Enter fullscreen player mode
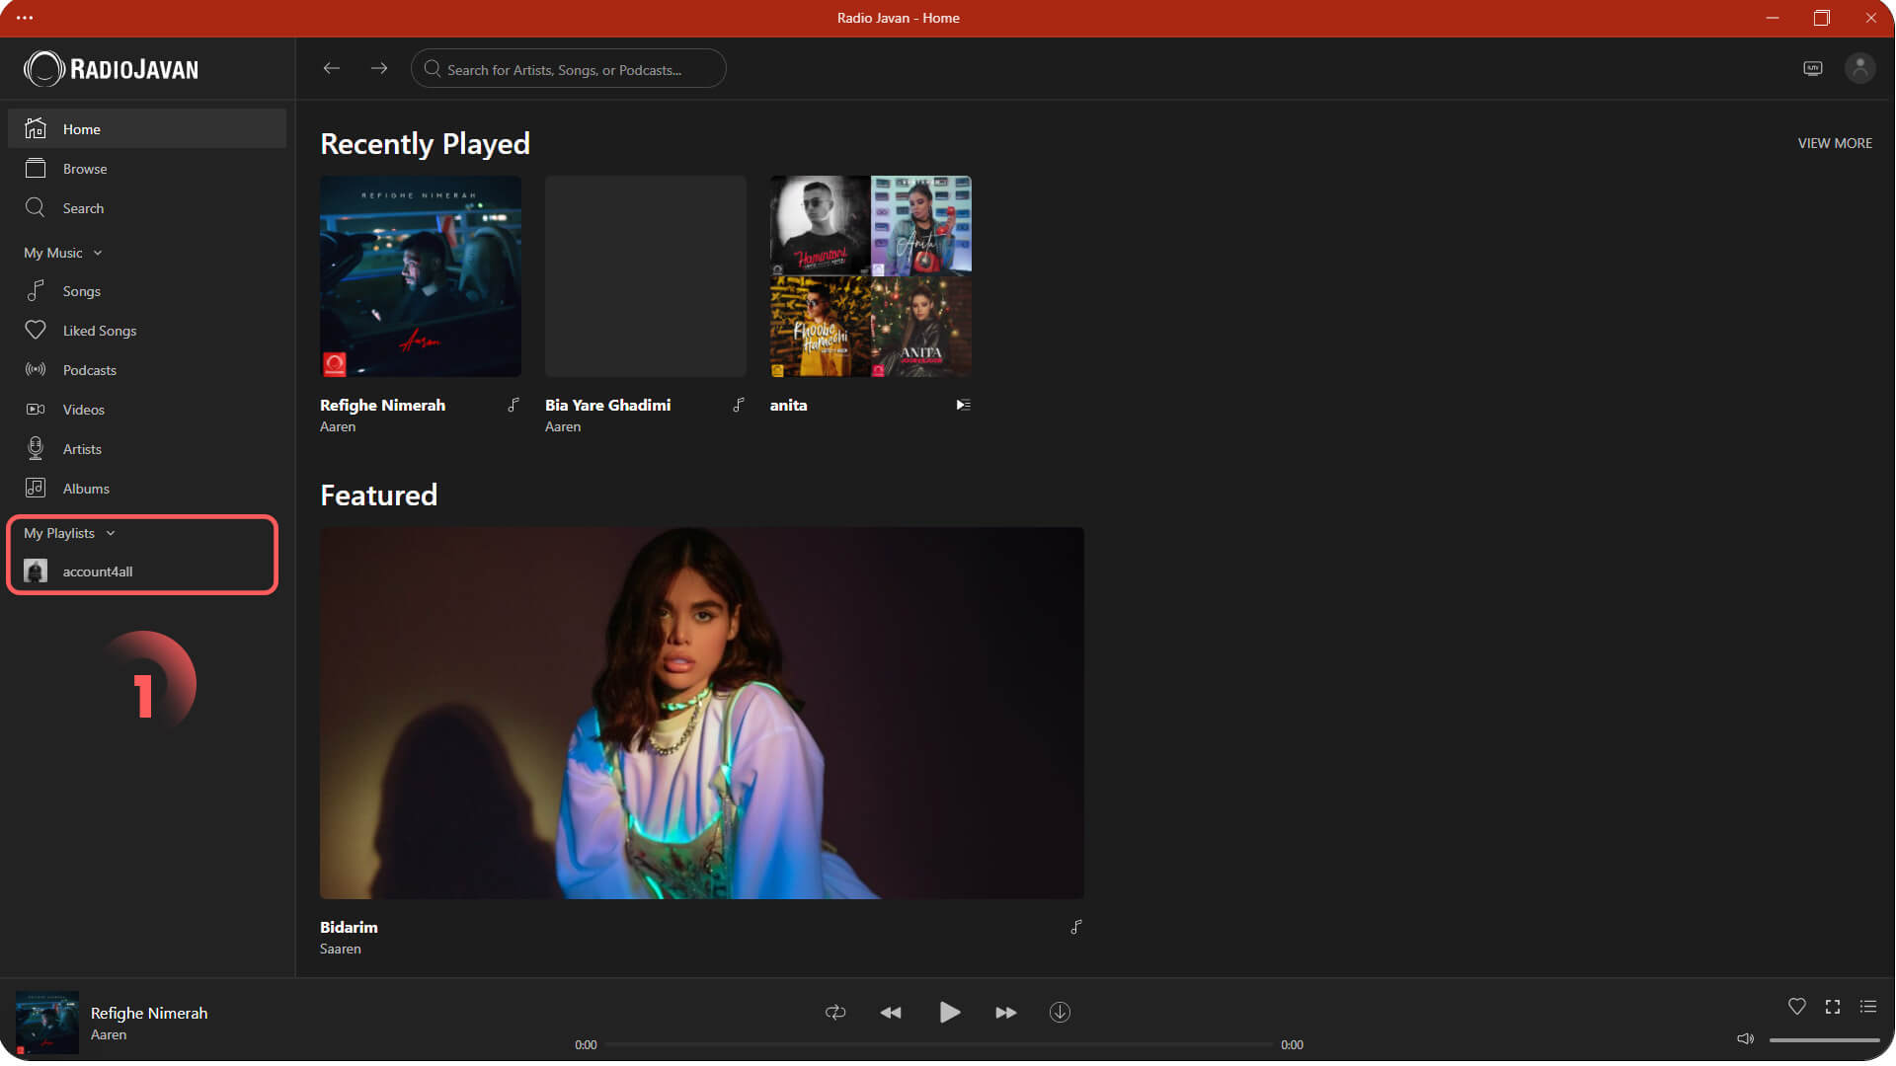 [1833, 1007]
